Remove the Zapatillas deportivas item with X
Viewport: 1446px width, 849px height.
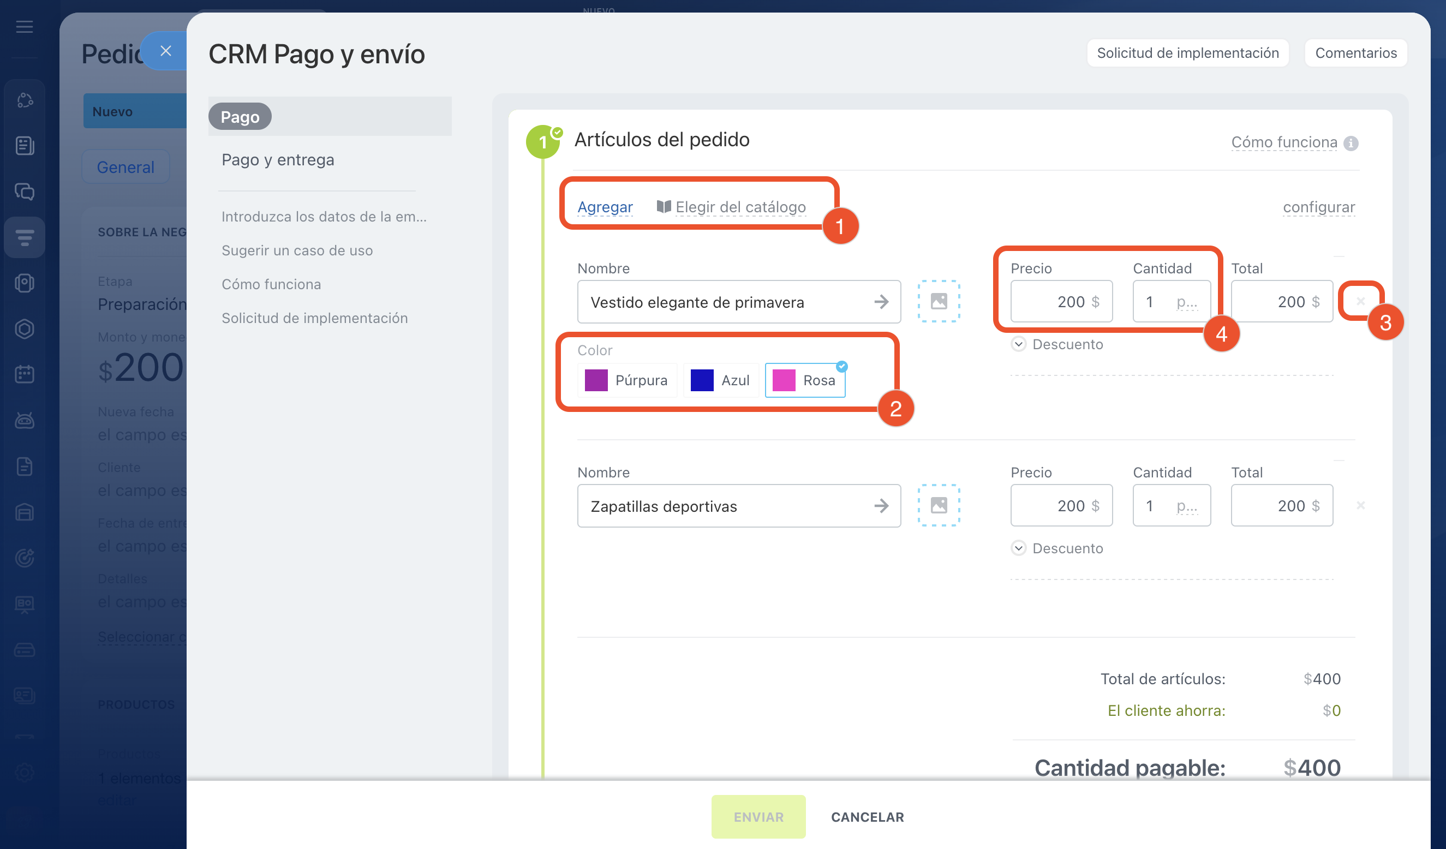point(1360,505)
